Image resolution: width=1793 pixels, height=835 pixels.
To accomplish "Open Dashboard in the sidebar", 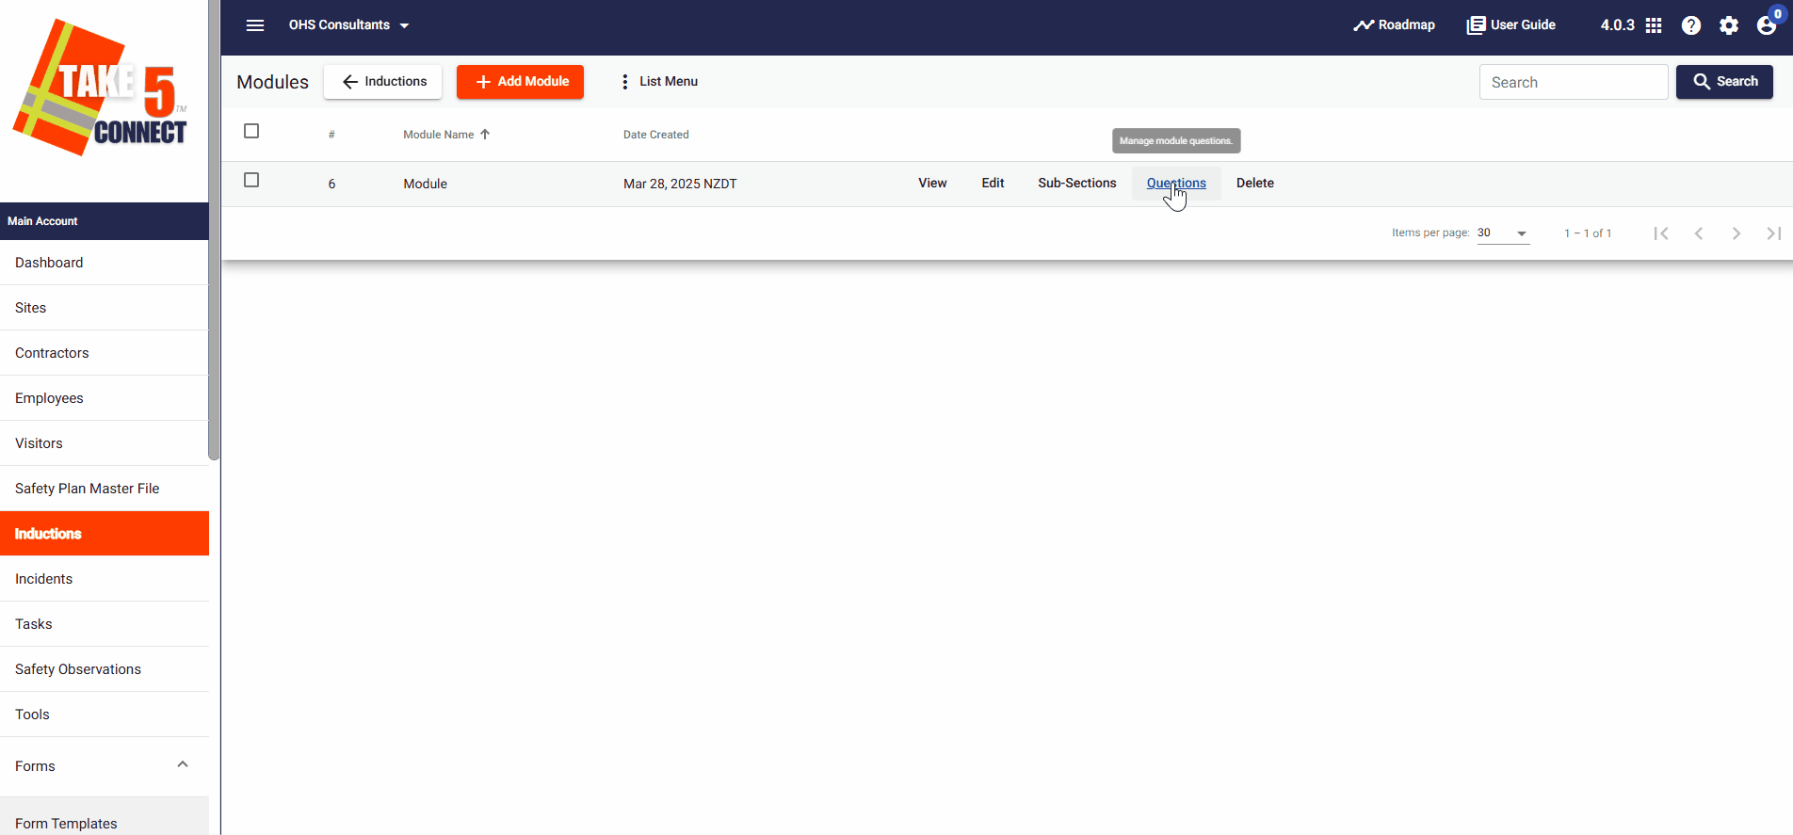I will point(105,263).
